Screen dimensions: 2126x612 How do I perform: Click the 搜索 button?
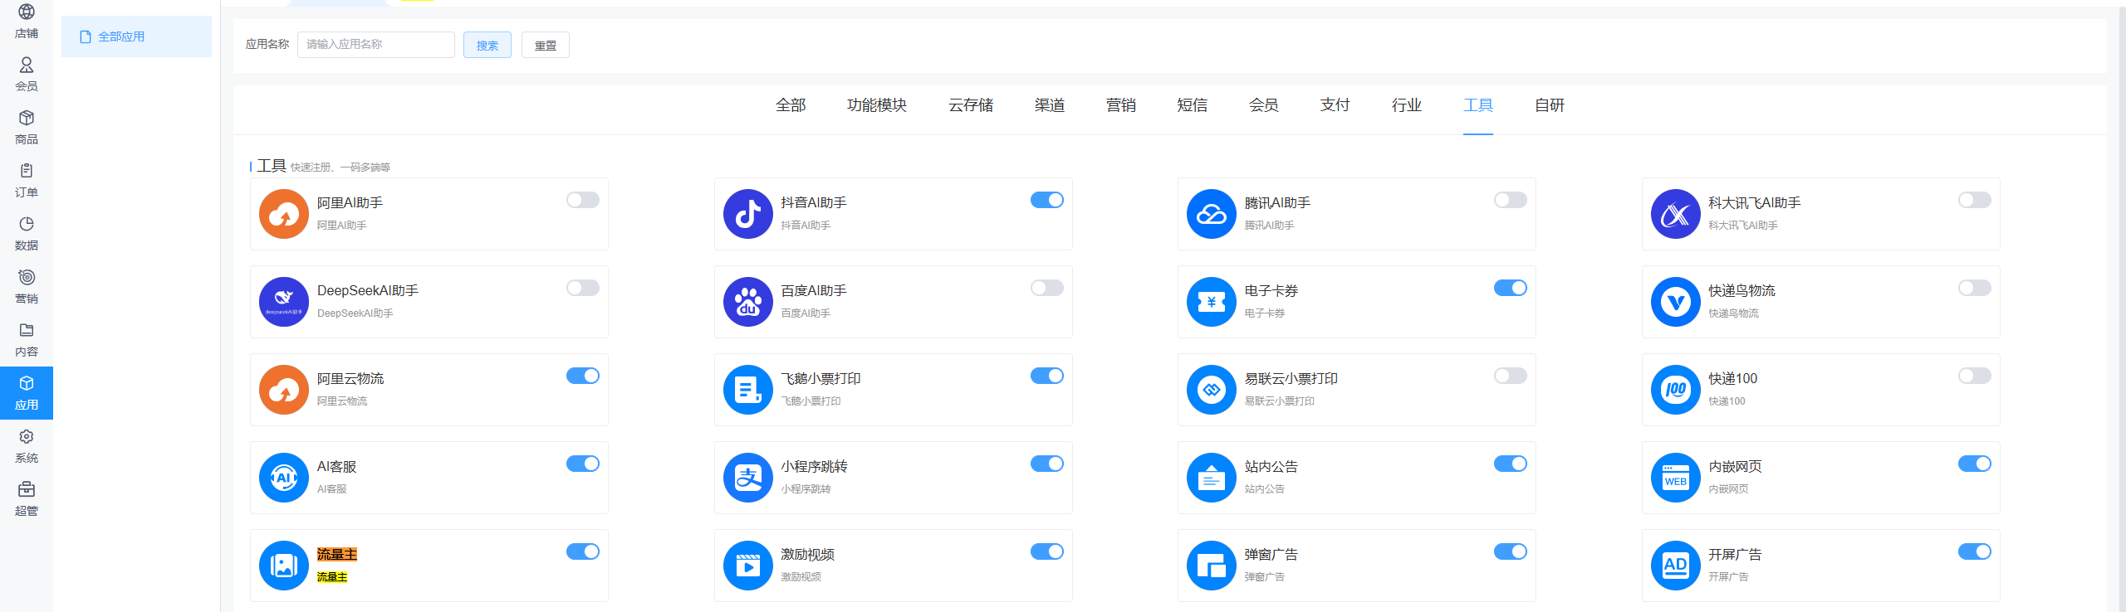pos(487,45)
